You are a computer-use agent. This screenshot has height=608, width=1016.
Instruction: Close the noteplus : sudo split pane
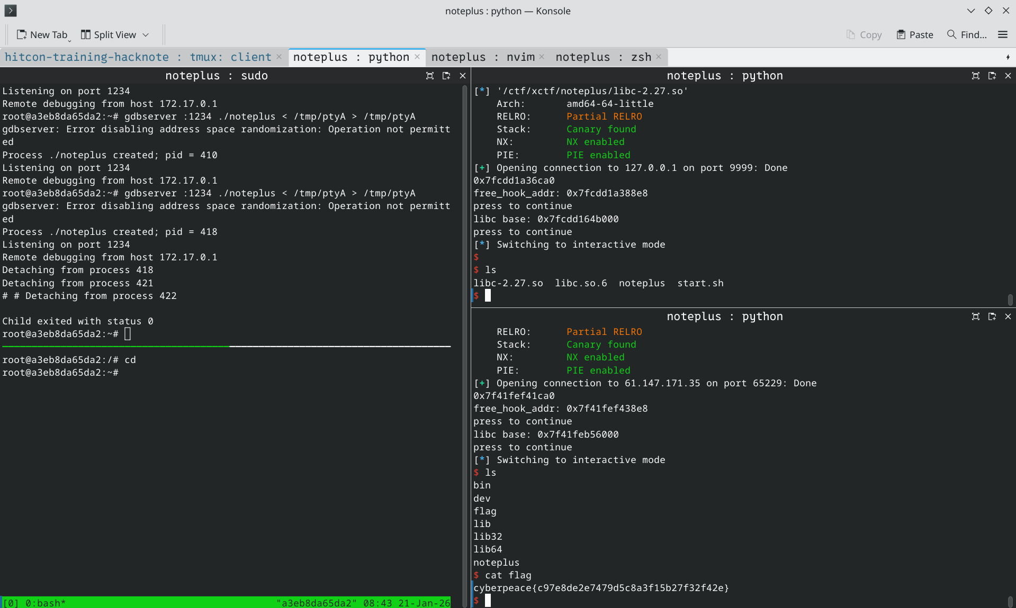[x=463, y=76]
